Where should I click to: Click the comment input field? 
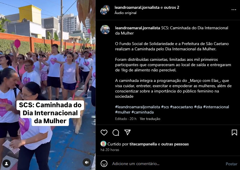(167, 164)
